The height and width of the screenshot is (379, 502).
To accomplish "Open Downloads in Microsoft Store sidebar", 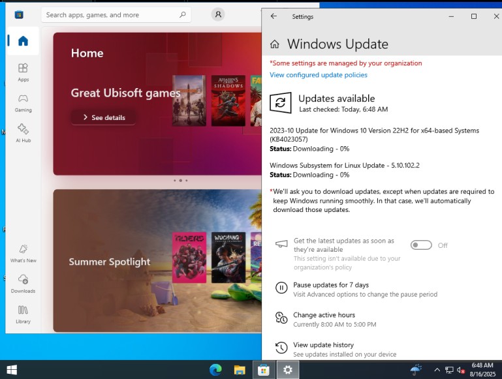I will 23,284.
